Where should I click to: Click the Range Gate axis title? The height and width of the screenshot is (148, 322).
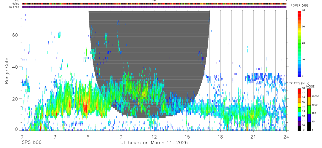[x=7, y=70]
